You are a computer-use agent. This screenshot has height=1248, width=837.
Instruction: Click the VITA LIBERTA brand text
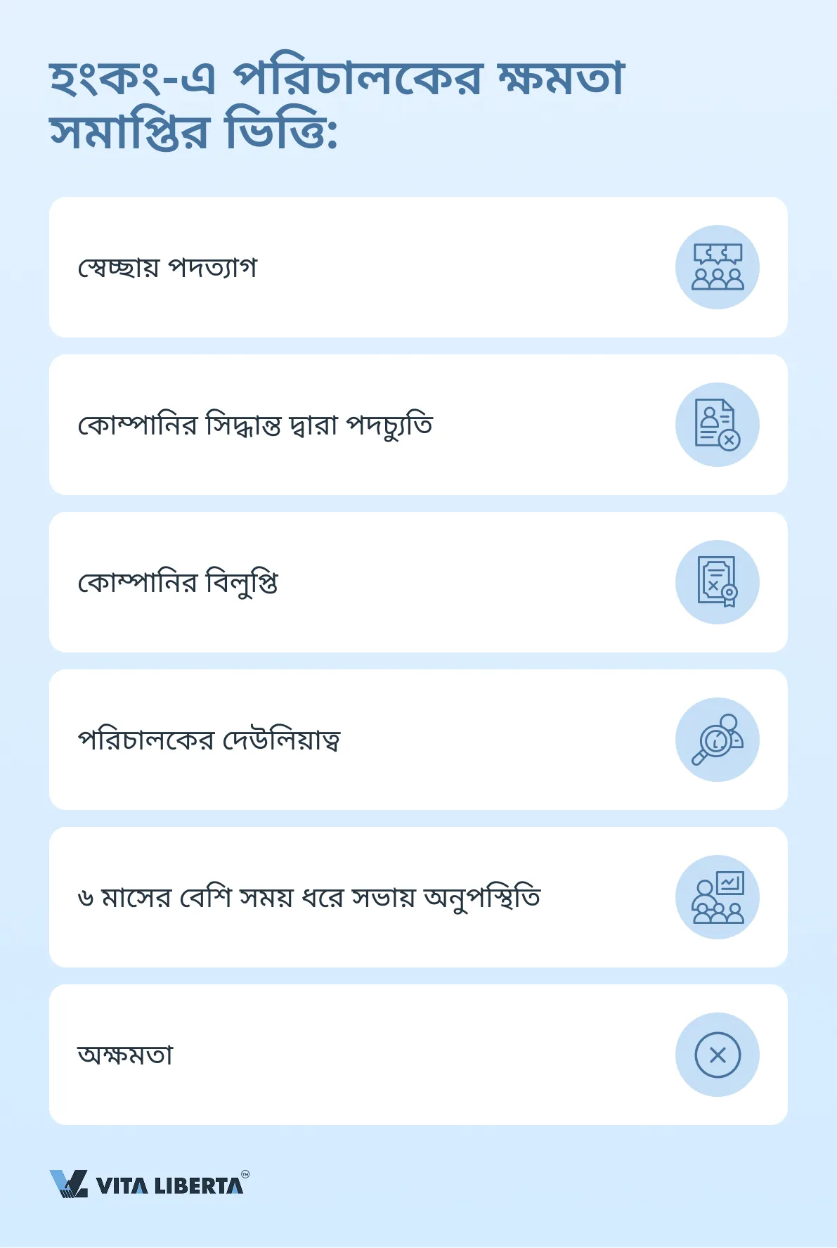pos(169,1186)
